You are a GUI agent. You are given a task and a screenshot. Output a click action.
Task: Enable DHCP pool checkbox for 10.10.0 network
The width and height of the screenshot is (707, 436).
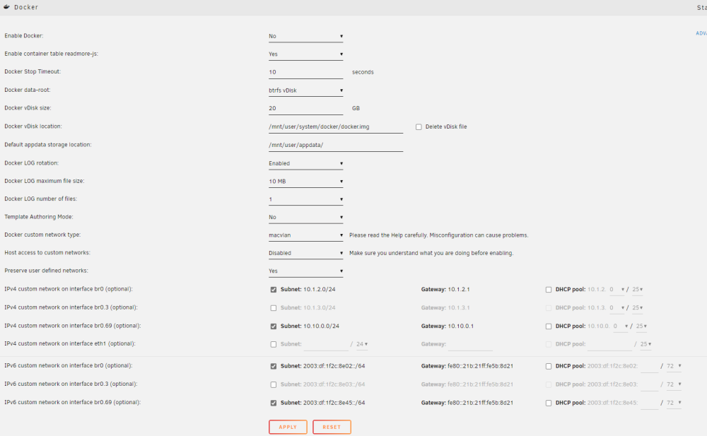click(x=549, y=326)
